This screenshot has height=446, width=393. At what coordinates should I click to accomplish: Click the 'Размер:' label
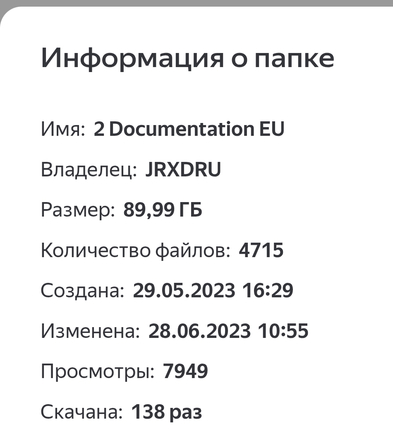pyautogui.click(x=78, y=210)
